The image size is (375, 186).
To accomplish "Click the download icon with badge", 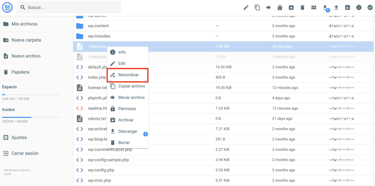I will tap(325, 8).
